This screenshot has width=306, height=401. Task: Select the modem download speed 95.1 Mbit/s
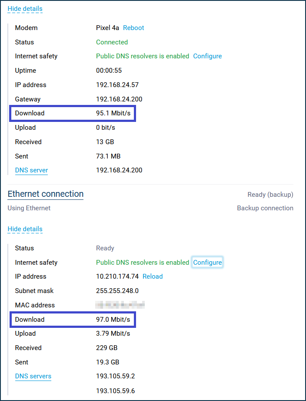tap(113, 113)
